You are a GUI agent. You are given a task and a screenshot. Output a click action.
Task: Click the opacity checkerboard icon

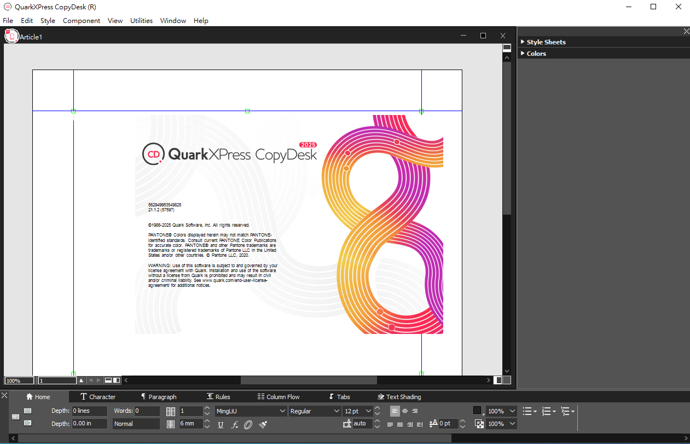point(479,424)
